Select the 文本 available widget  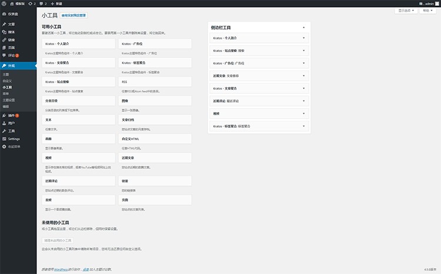pyautogui.click(x=78, y=120)
